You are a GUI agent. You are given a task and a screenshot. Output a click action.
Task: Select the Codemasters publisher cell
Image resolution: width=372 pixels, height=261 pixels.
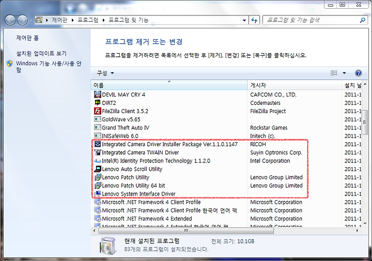[x=265, y=103]
